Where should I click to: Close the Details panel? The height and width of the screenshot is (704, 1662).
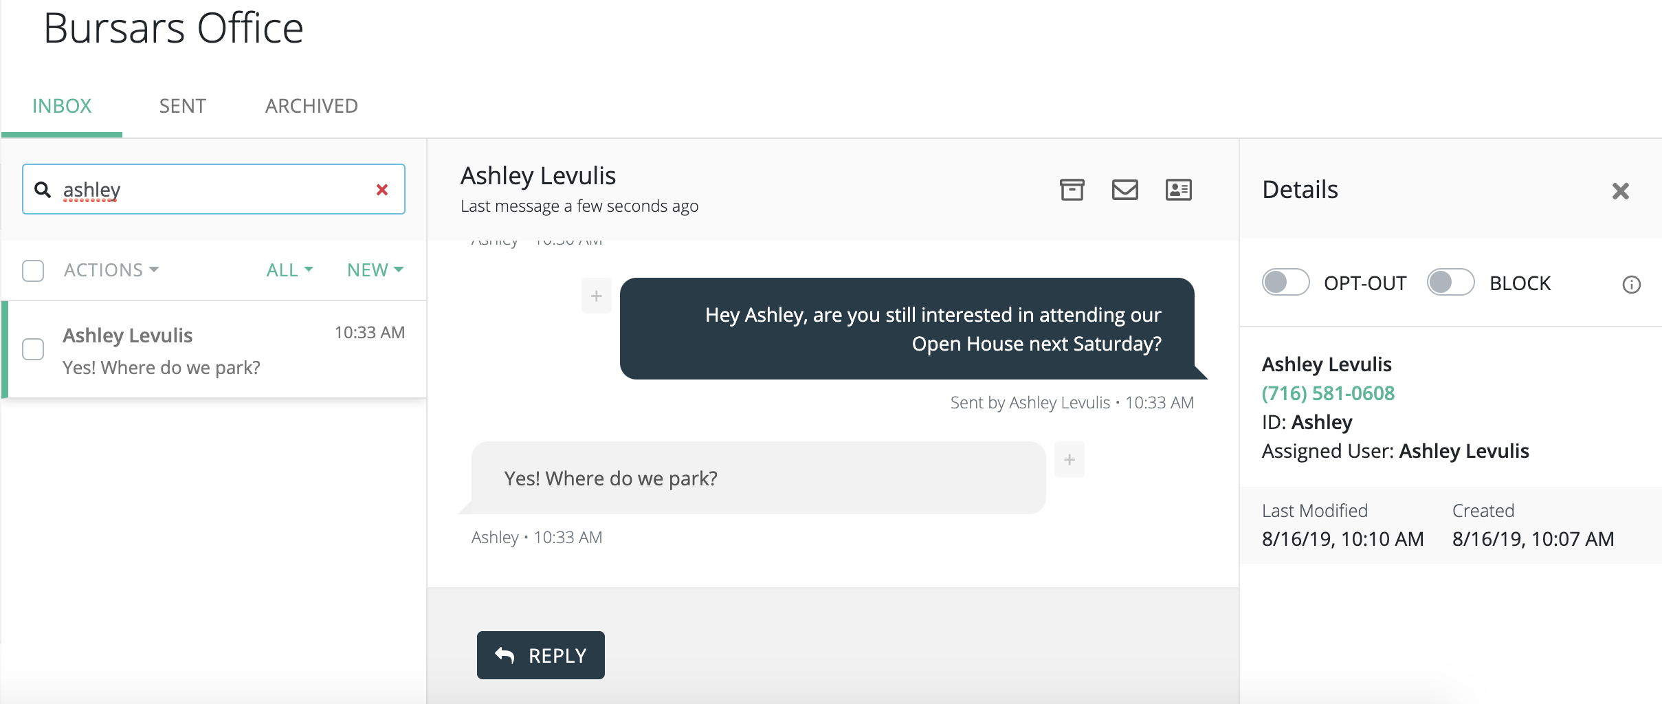(1620, 191)
